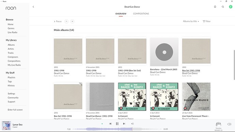
Task: Click the Dead Can Dance page title
Action: click(x=132, y=7)
